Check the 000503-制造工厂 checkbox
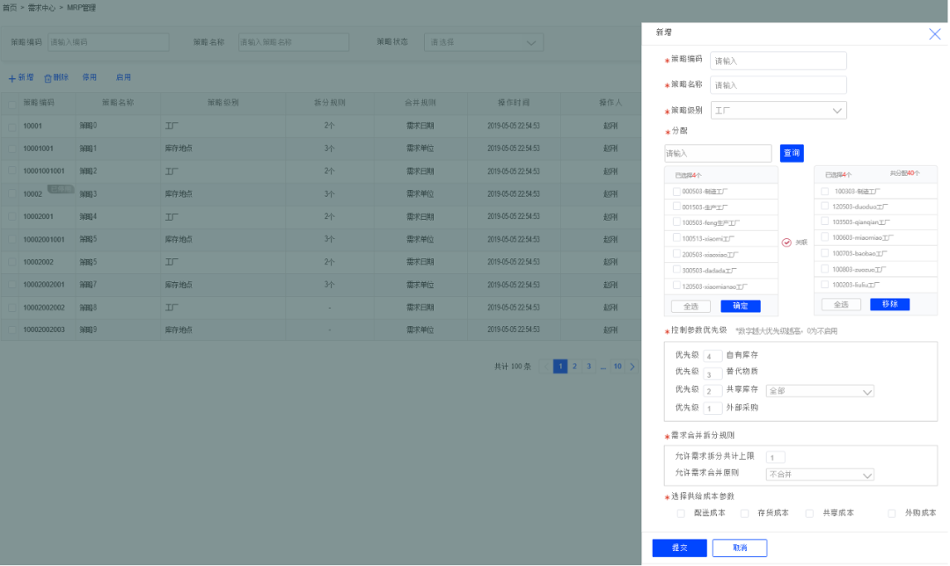The width and height of the screenshot is (950, 566). [x=676, y=192]
